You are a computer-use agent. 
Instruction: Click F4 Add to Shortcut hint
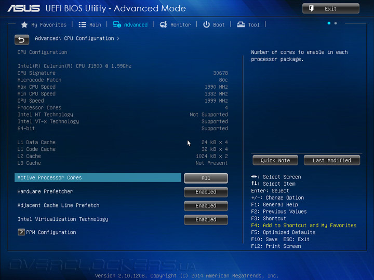[304, 225]
